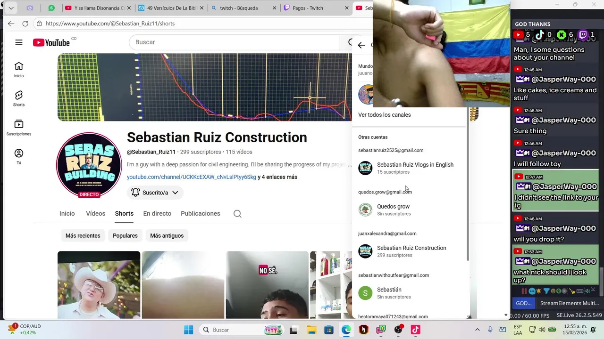Viewport: 604px width, 339px height.
Task: Select the GOD... dock tab
Action: point(523,303)
